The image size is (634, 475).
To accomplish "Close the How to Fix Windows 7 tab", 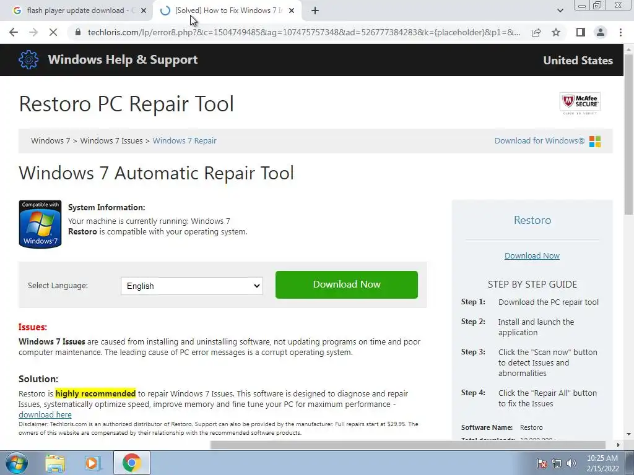I will pyautogui.click(x=292, y=11).
